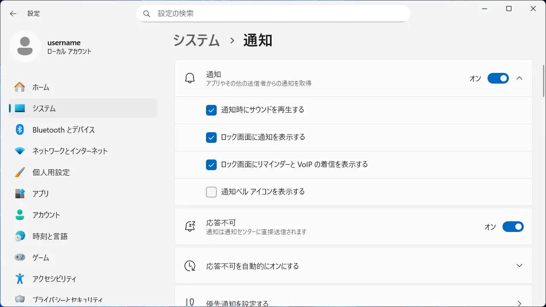The image size is (546, 307).
Task: Uncheck 通知時にサウンドを再生する checkbox
Action: pos(211,110)
